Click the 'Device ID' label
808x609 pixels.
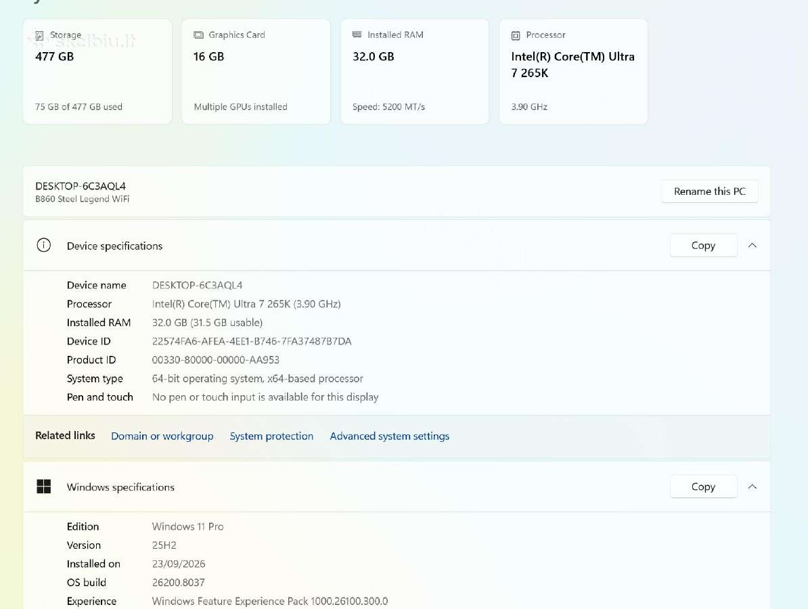pyautogui.click(x=89, y=341)
